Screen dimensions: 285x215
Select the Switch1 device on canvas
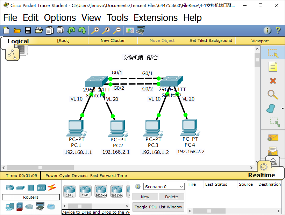click(x=96, y=81)
